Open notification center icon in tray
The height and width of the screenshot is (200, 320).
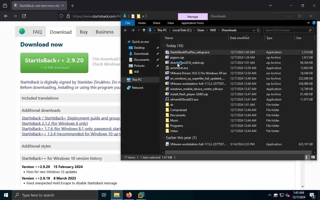tap(312, 195)
